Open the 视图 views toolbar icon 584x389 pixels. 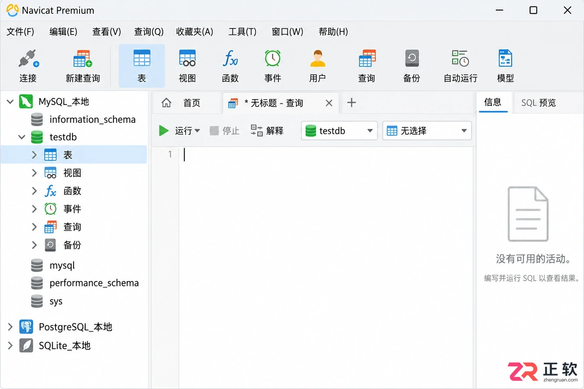[187, 59]
